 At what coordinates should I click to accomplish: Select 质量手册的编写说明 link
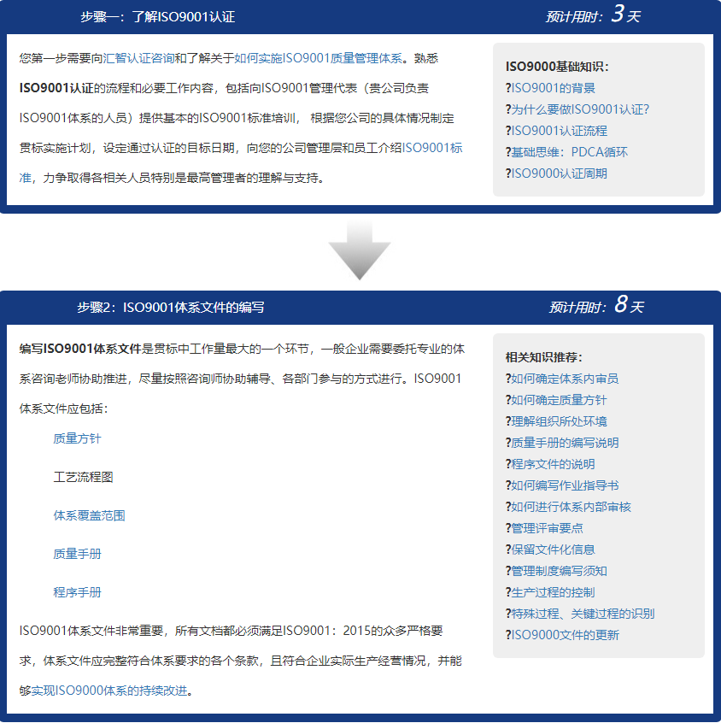[565, 443]
